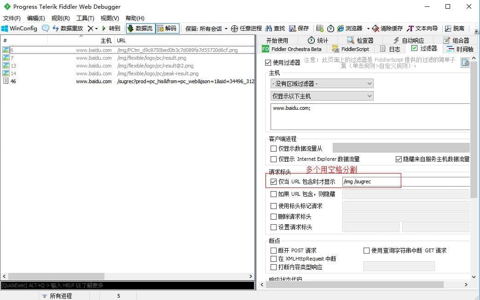480x300 pixels.
Task: Click filter actions icon at panel top right
Action: click(x=465, y=62)
